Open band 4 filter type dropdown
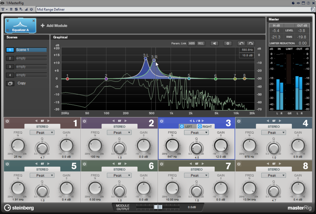Screen dimensions: 316x214 point(273,133)
